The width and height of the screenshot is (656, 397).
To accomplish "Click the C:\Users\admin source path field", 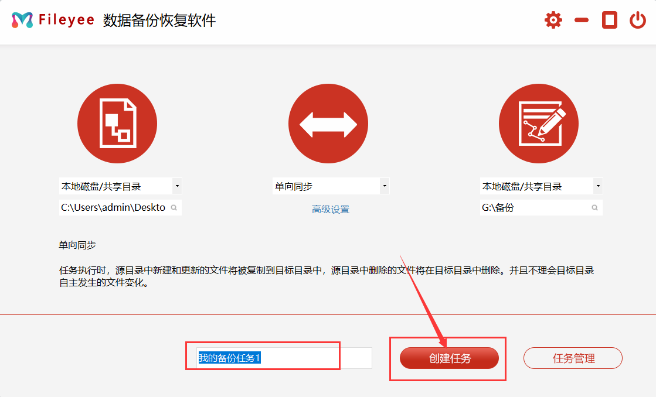I will pos(114,208).
